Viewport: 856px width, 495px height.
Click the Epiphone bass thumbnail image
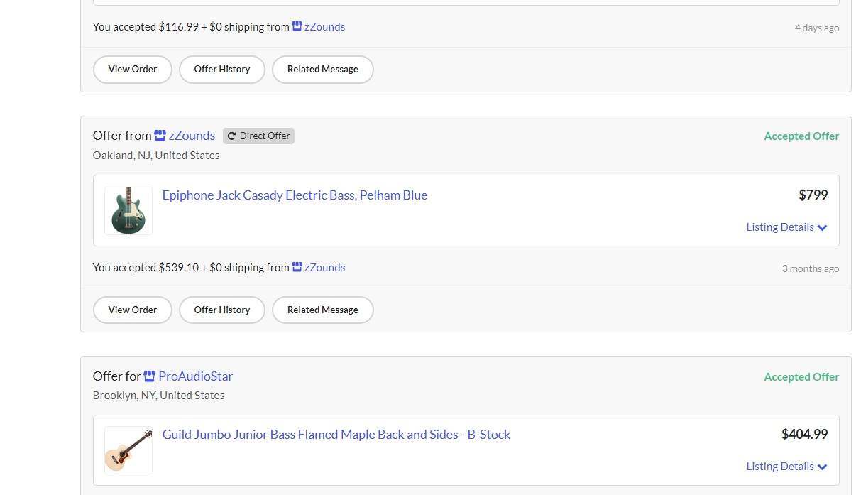tap(128, 211)
